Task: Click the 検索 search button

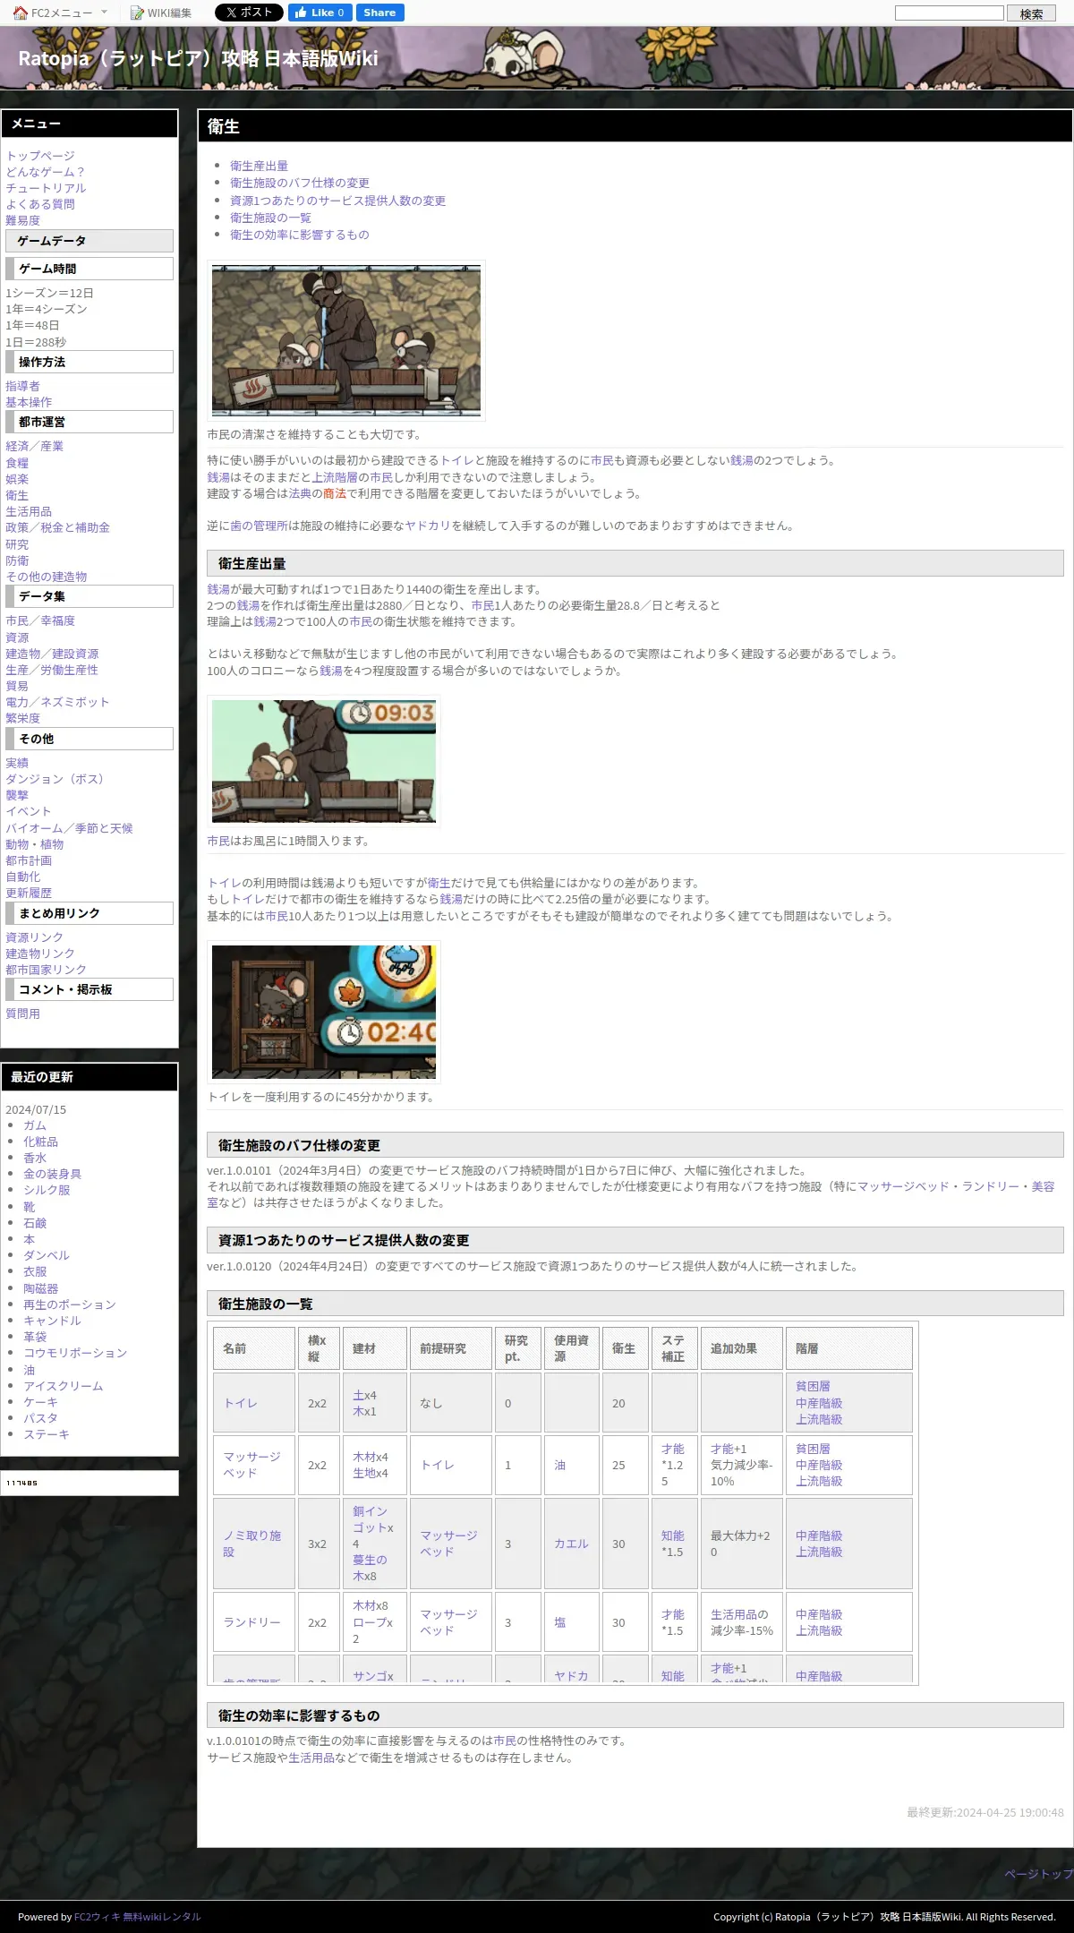Action: (1031, 13)
